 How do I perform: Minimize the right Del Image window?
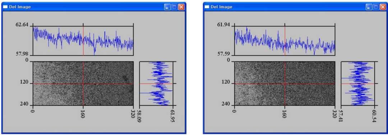[x=369, y=7]
